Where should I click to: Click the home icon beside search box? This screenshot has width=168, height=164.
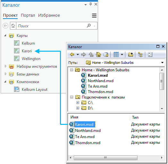click(x=13, y=26)
